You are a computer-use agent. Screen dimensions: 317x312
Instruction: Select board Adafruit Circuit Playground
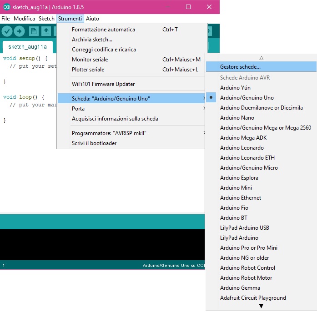261,298
